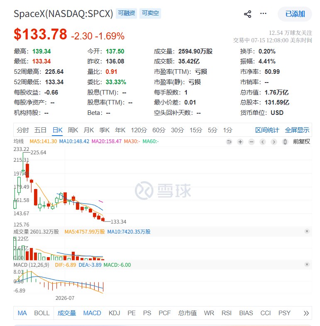
Task: Click the 2026-07 date axis label
Action: [x=65, y=298]
